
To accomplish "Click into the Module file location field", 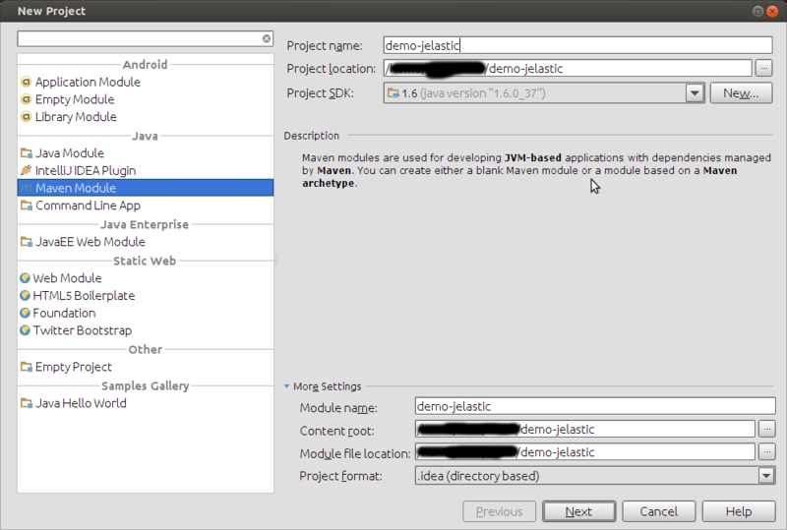I will (x=585, y=452).
